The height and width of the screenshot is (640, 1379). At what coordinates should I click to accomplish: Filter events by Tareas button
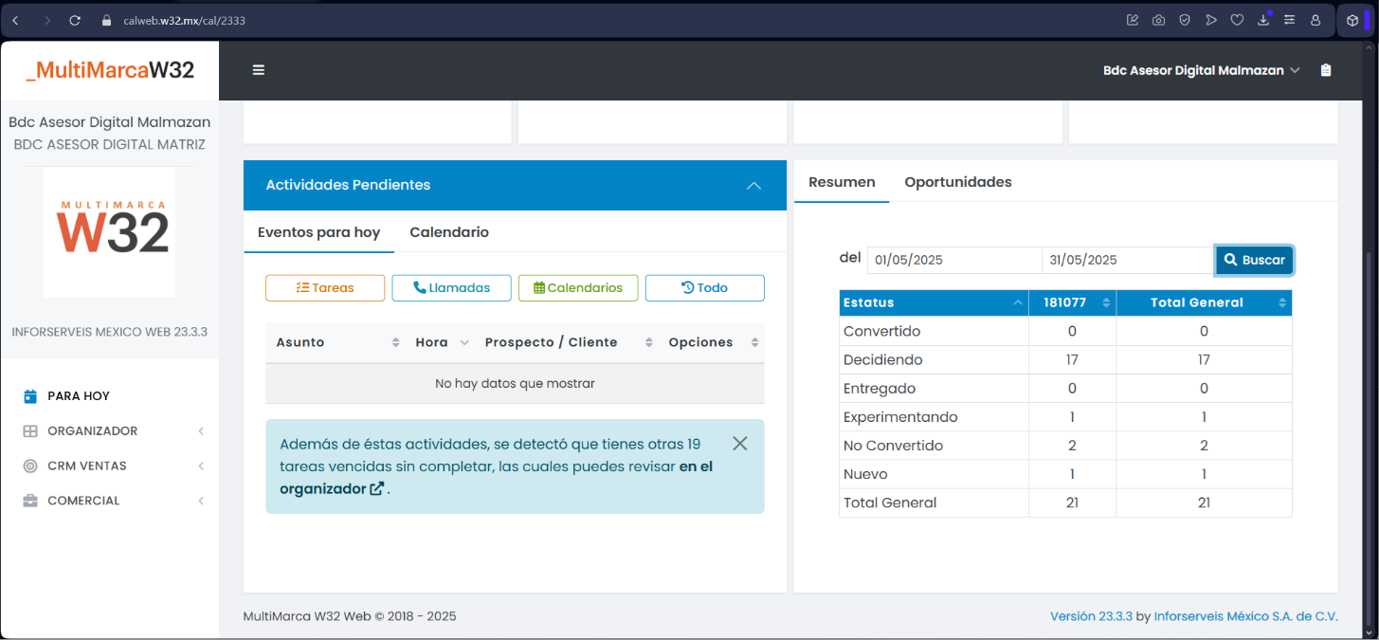pyautogui.click(x=325, y=288)
